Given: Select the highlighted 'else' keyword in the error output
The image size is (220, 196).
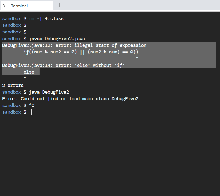Looking at the screenshot, I should click(29, 72).
